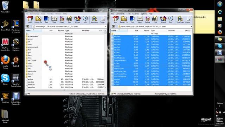This screenshot has height=127, width=225.
Task: Select the Diablo III desktop icon
Action: (16, 61)
